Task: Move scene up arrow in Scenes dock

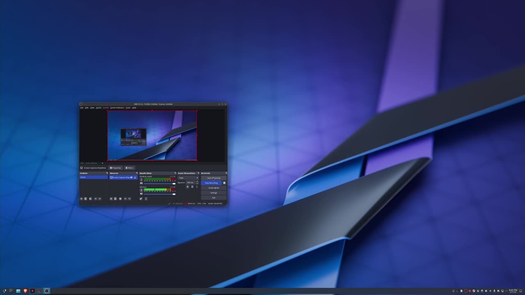Action: 96,199
